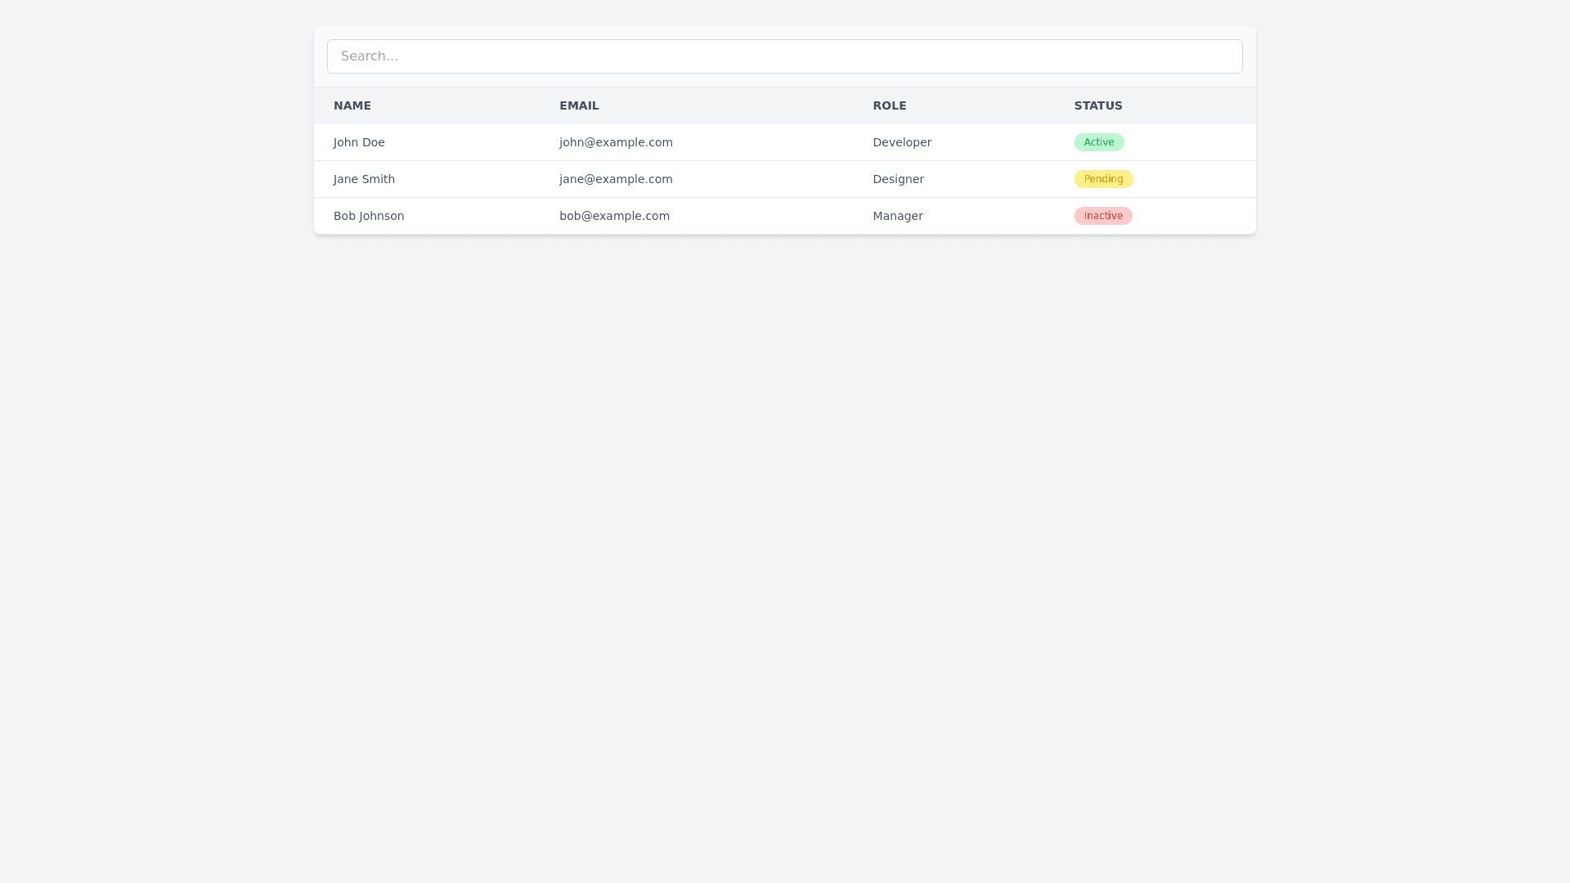Screen dimensions: 1570x883
Task: Select the Jane Smith name cell
Action: click(x=364, y=179)
